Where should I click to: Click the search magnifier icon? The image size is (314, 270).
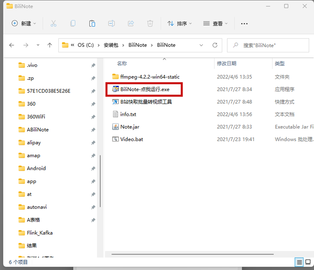coord(236,45)
